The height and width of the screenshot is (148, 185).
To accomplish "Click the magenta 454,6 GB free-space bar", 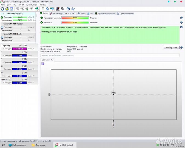I will (x=19, y=49).
